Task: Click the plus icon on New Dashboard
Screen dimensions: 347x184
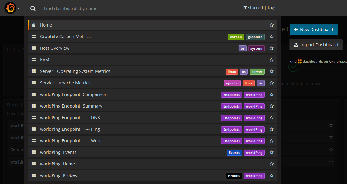Action: coord(296,30)
